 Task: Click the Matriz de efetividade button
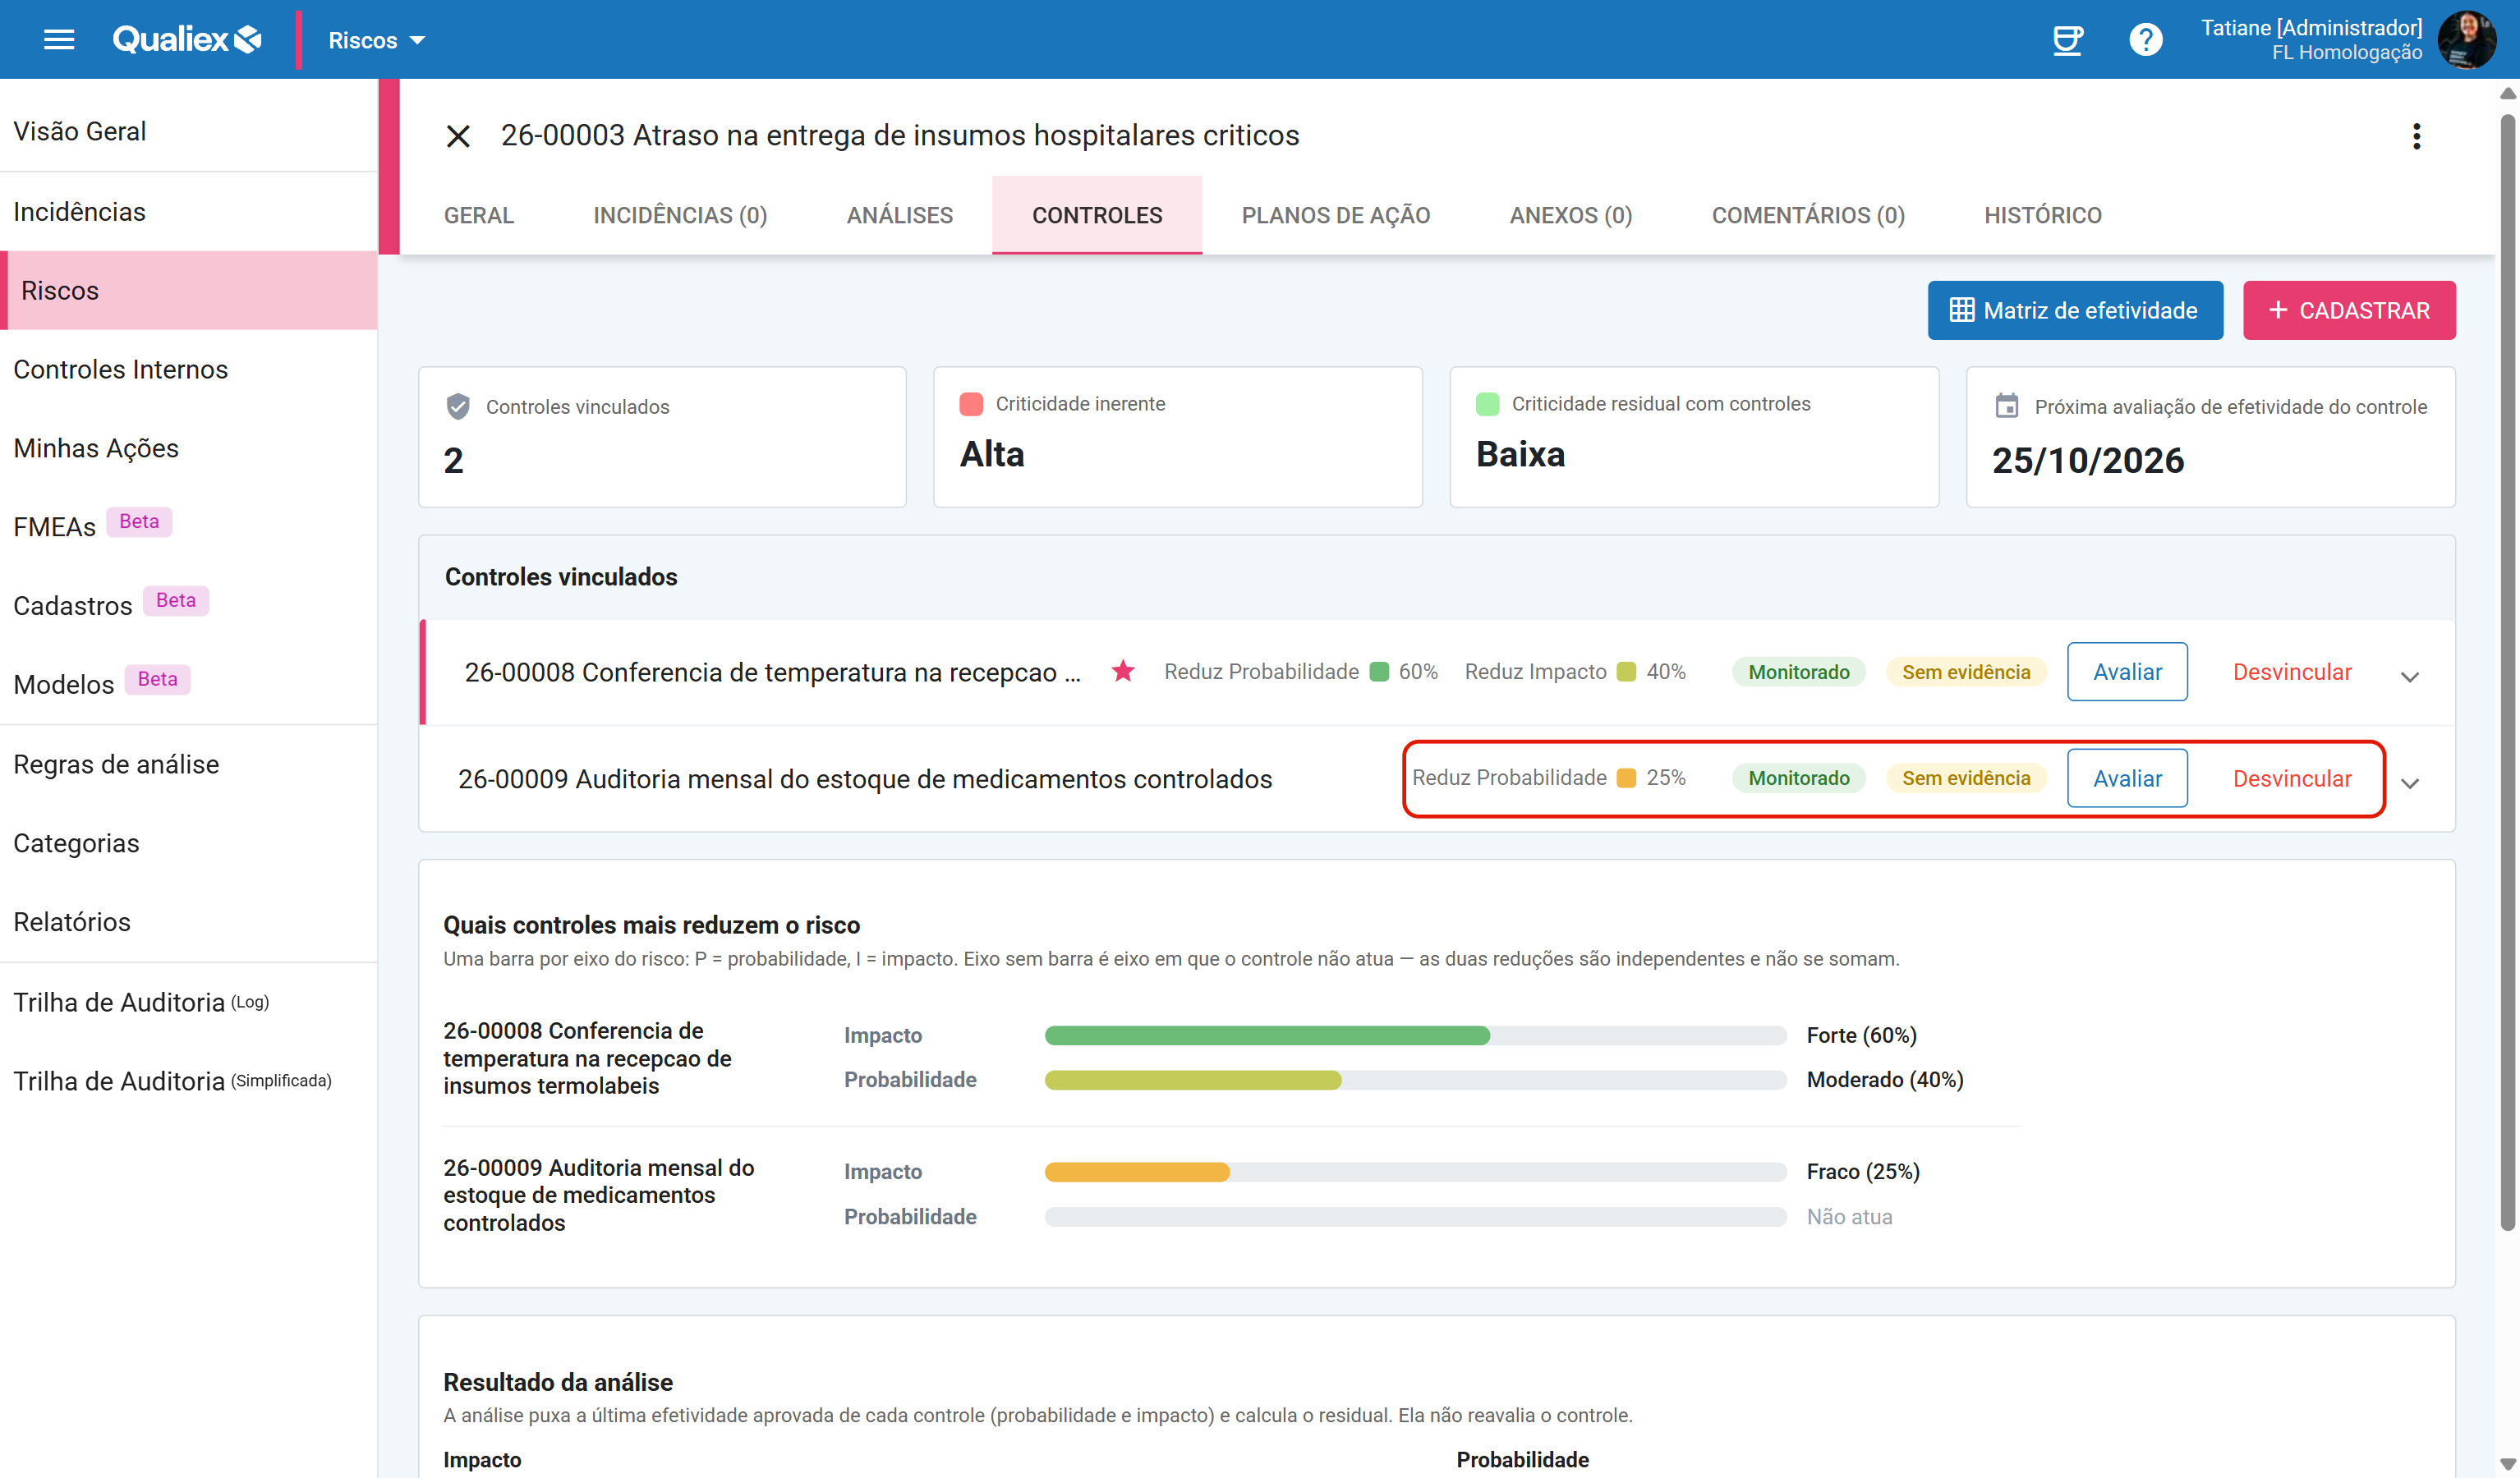(x=2075, y=310)
